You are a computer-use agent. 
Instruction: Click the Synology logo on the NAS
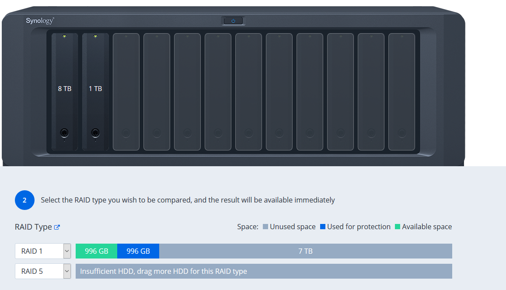(40, 21)
